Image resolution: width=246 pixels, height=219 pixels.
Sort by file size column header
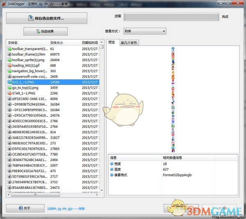pos(64,43)
